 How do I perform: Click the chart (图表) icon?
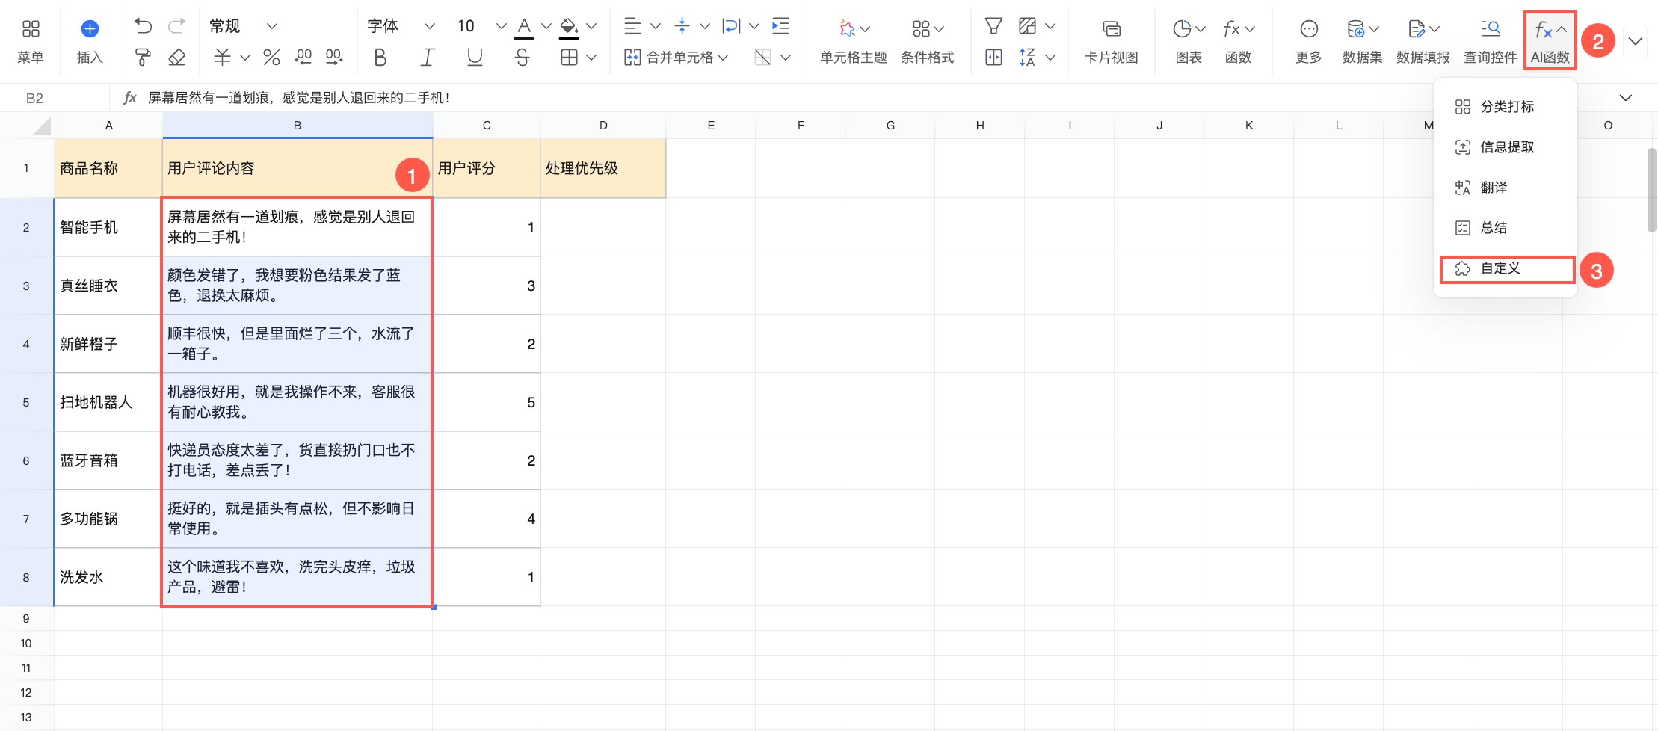pyautogui.click(x=1182, y=28)
